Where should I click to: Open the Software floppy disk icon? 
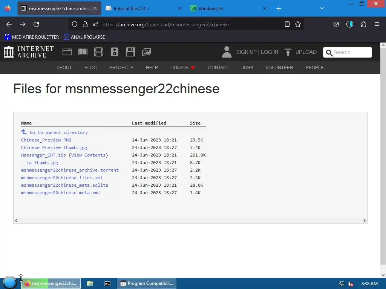[x=130, y=52]
